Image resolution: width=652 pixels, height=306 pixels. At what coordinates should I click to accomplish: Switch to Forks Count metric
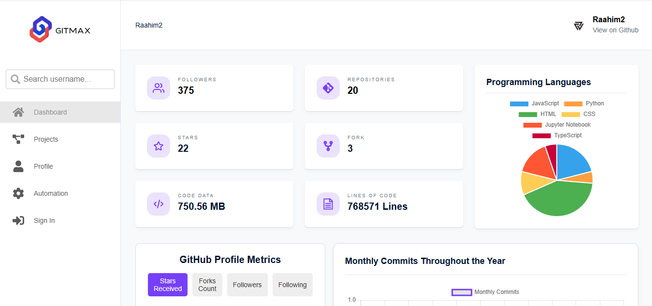point(207,285)
